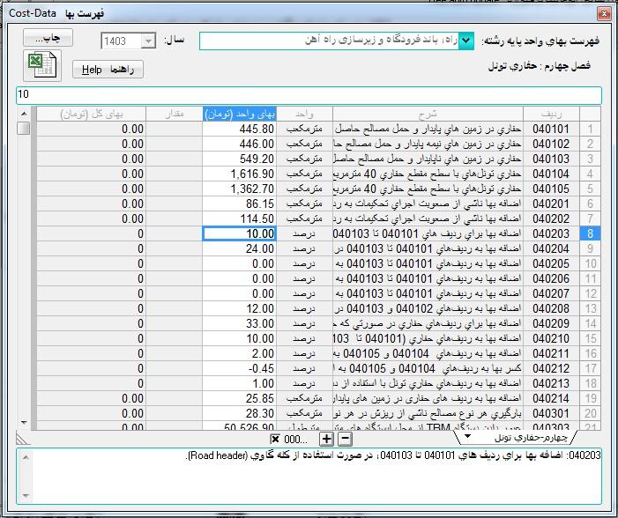
Task: Click the X checkbox near bottom scrollbar
Action: pyautogui.click(x=276, y=439)
